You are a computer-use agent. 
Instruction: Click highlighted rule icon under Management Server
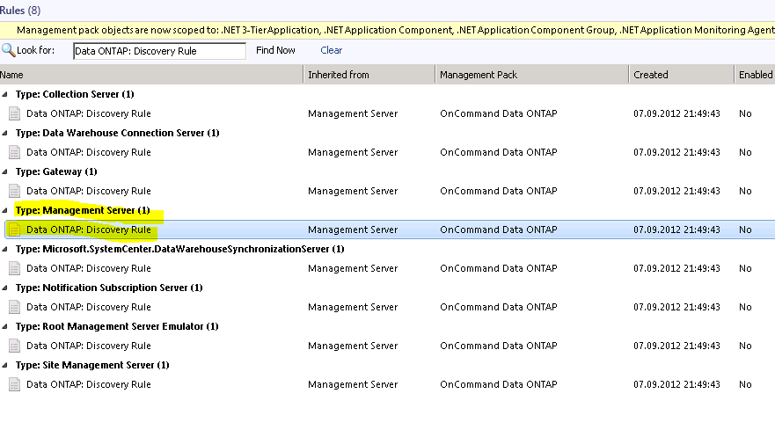14,230
